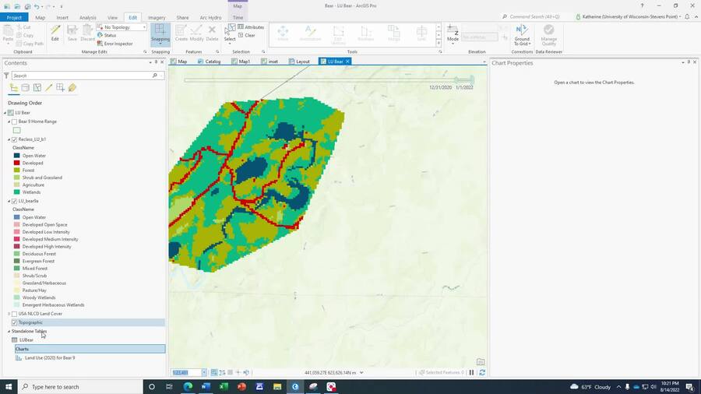The height and width of the screenshot is (394, 701).
Task: Toggle Bear 9 Home Range layer visibility
Action: coord(14,121)
